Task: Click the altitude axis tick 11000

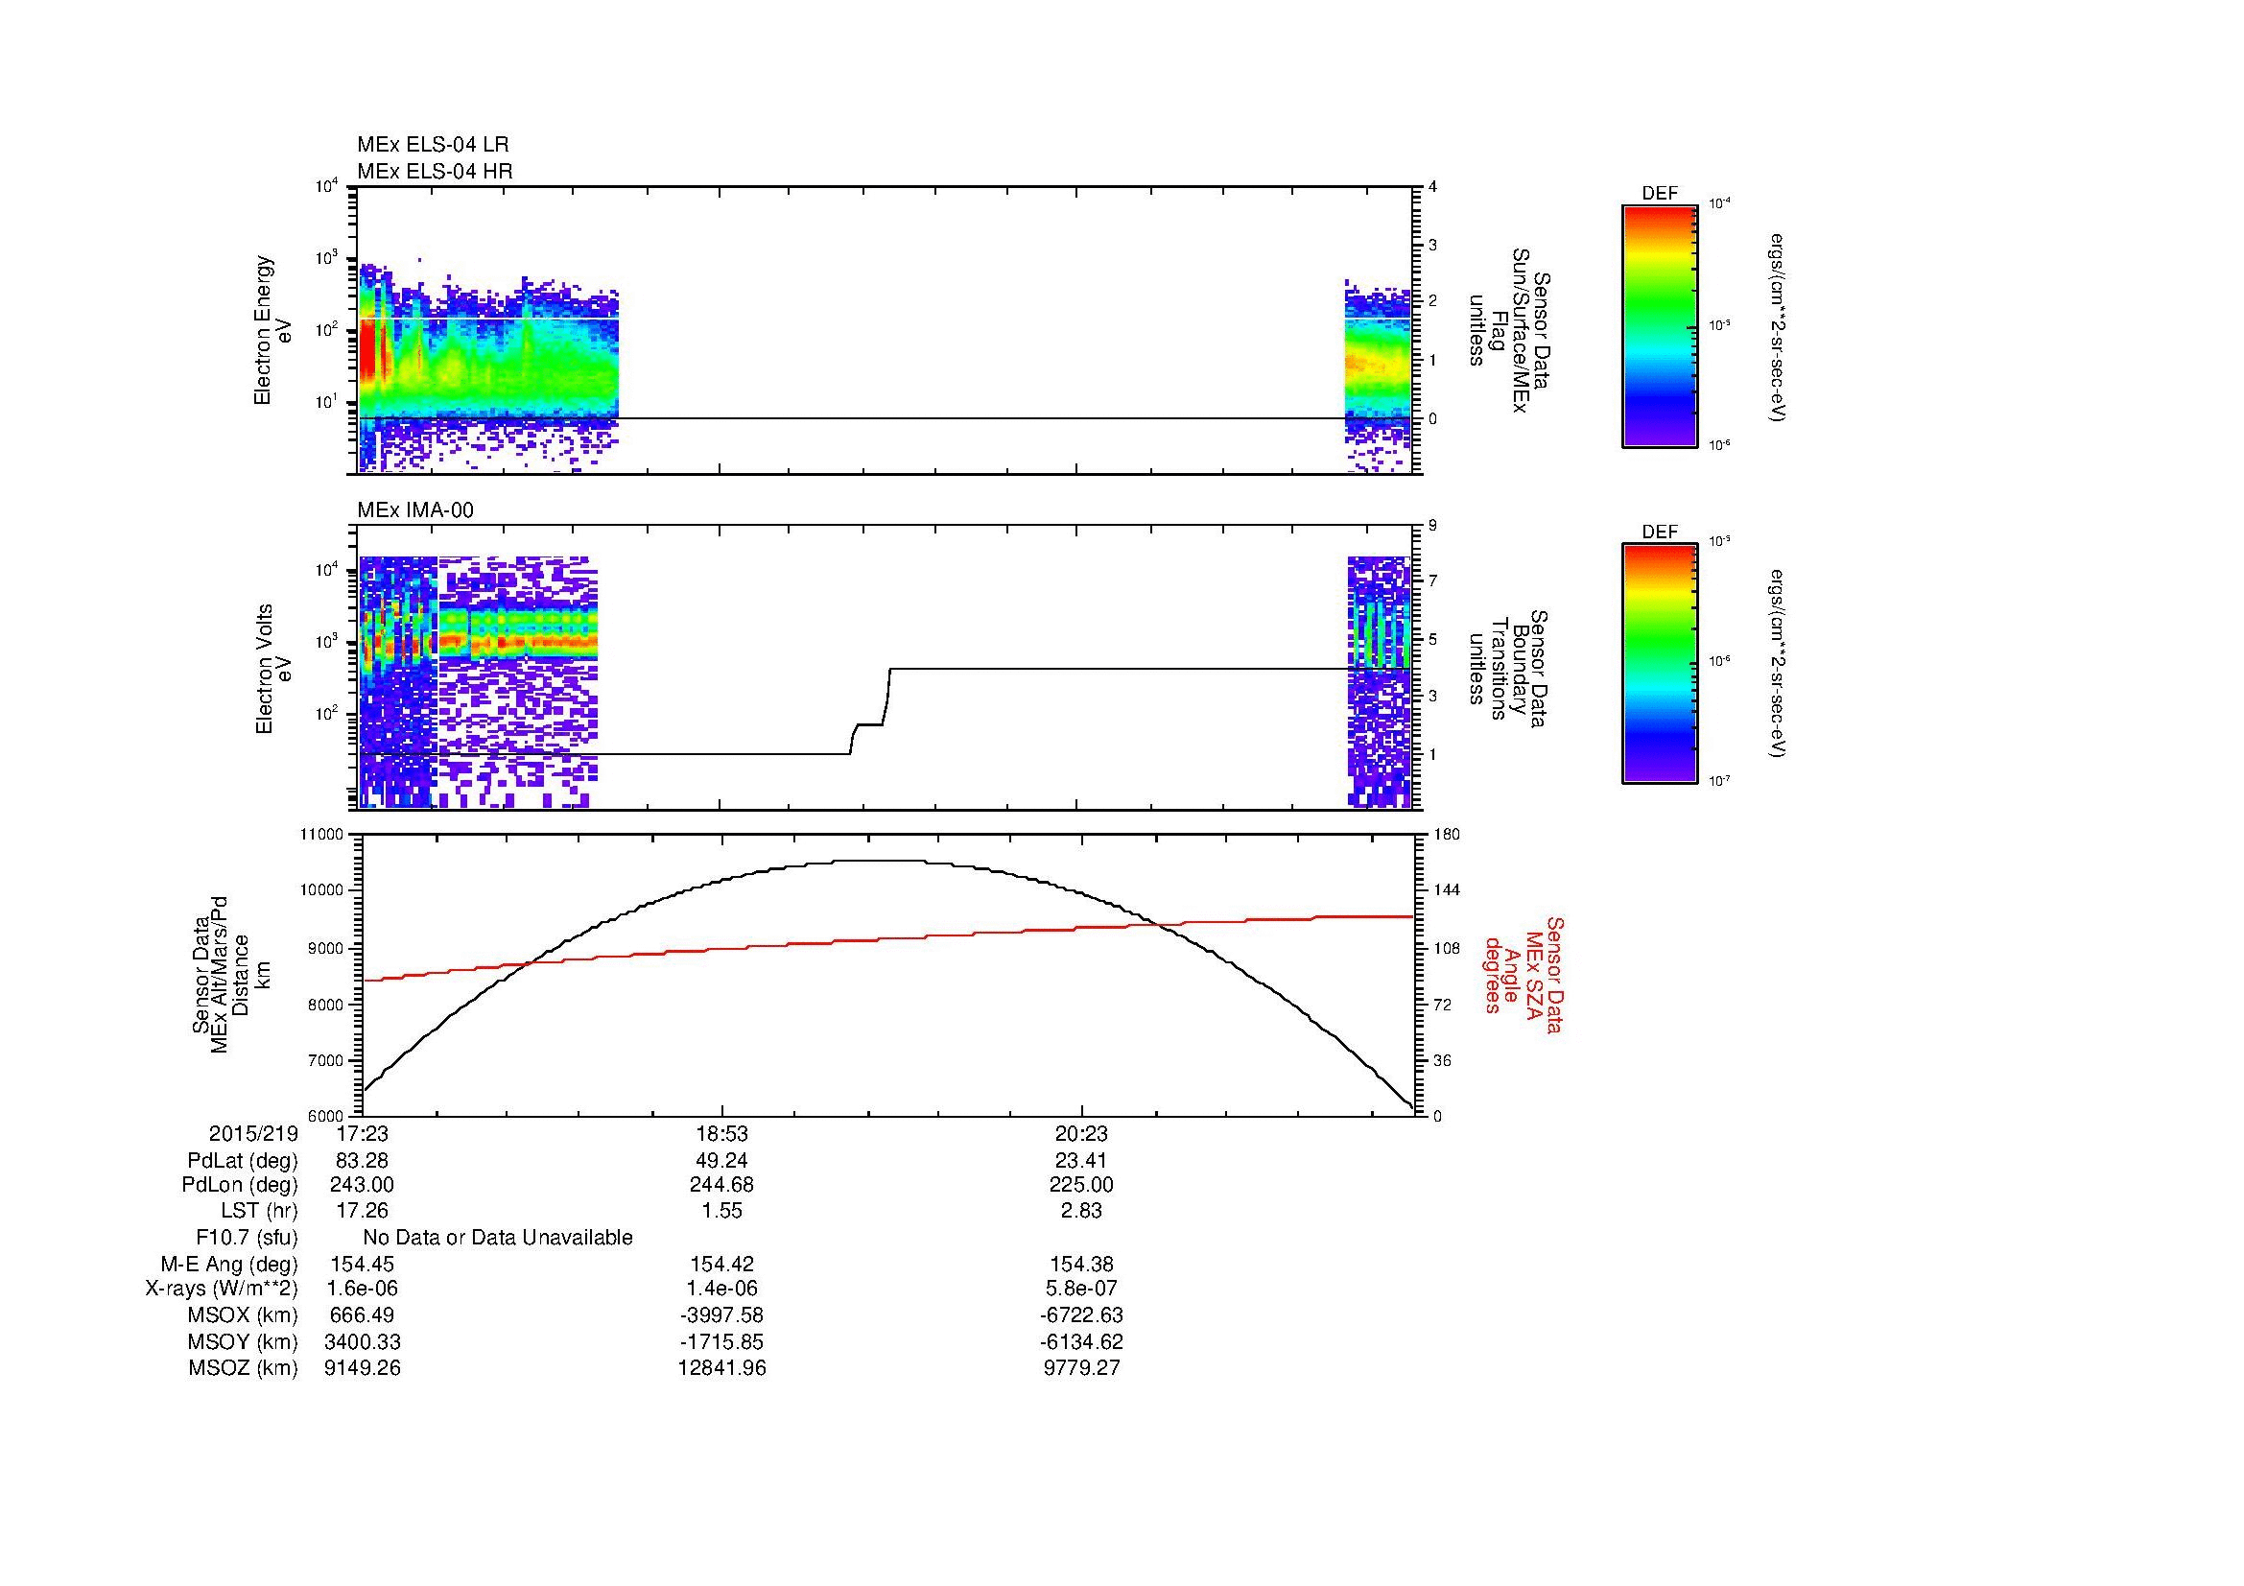Action: point(323,835)
